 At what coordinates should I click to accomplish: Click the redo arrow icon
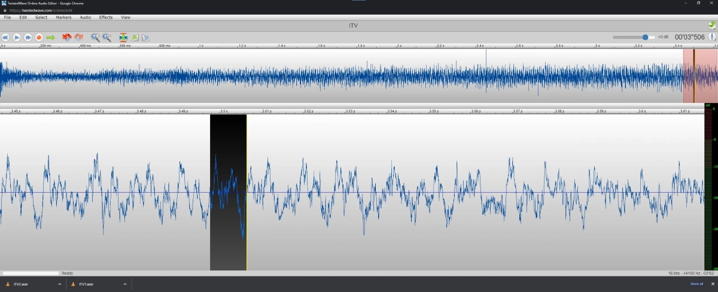tap(78, 37)
